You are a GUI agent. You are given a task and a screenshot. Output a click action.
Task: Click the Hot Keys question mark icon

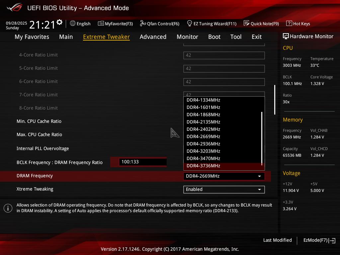[289, 23]
